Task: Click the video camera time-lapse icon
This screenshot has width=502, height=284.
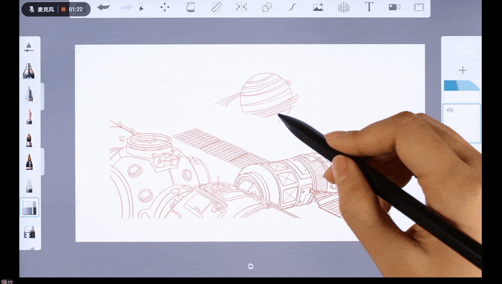Action: pos(394,7)
